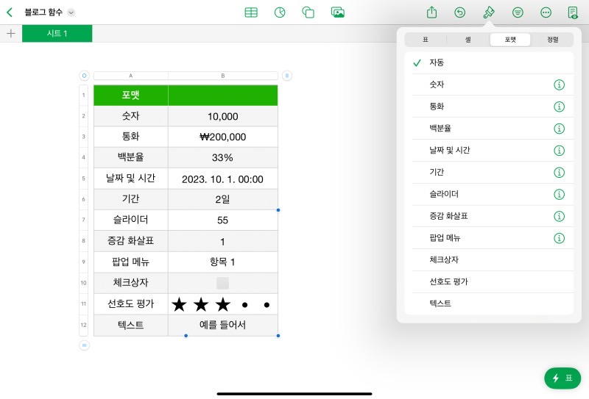The width and height of the screenshot is (589, 399).
Task: Choose the 텍스트 format option
Action: tap(489, 303)
